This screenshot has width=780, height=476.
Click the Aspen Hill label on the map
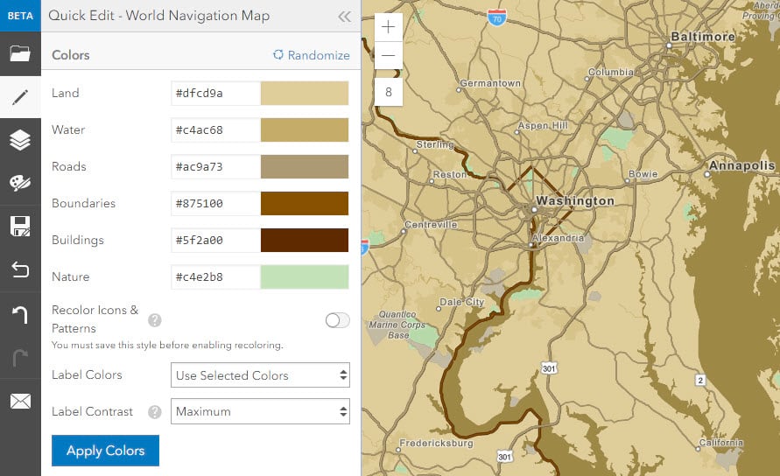(x=543, y=125)
